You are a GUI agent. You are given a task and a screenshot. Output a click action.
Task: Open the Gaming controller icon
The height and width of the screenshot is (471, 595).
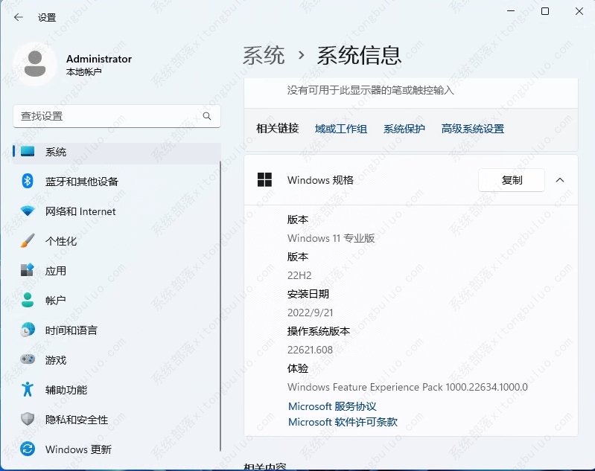pyautogui.click(x=28, y=360)
